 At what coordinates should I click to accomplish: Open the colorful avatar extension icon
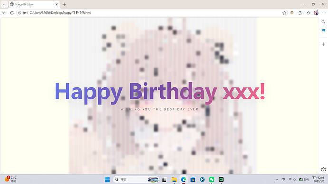(292, 13)
